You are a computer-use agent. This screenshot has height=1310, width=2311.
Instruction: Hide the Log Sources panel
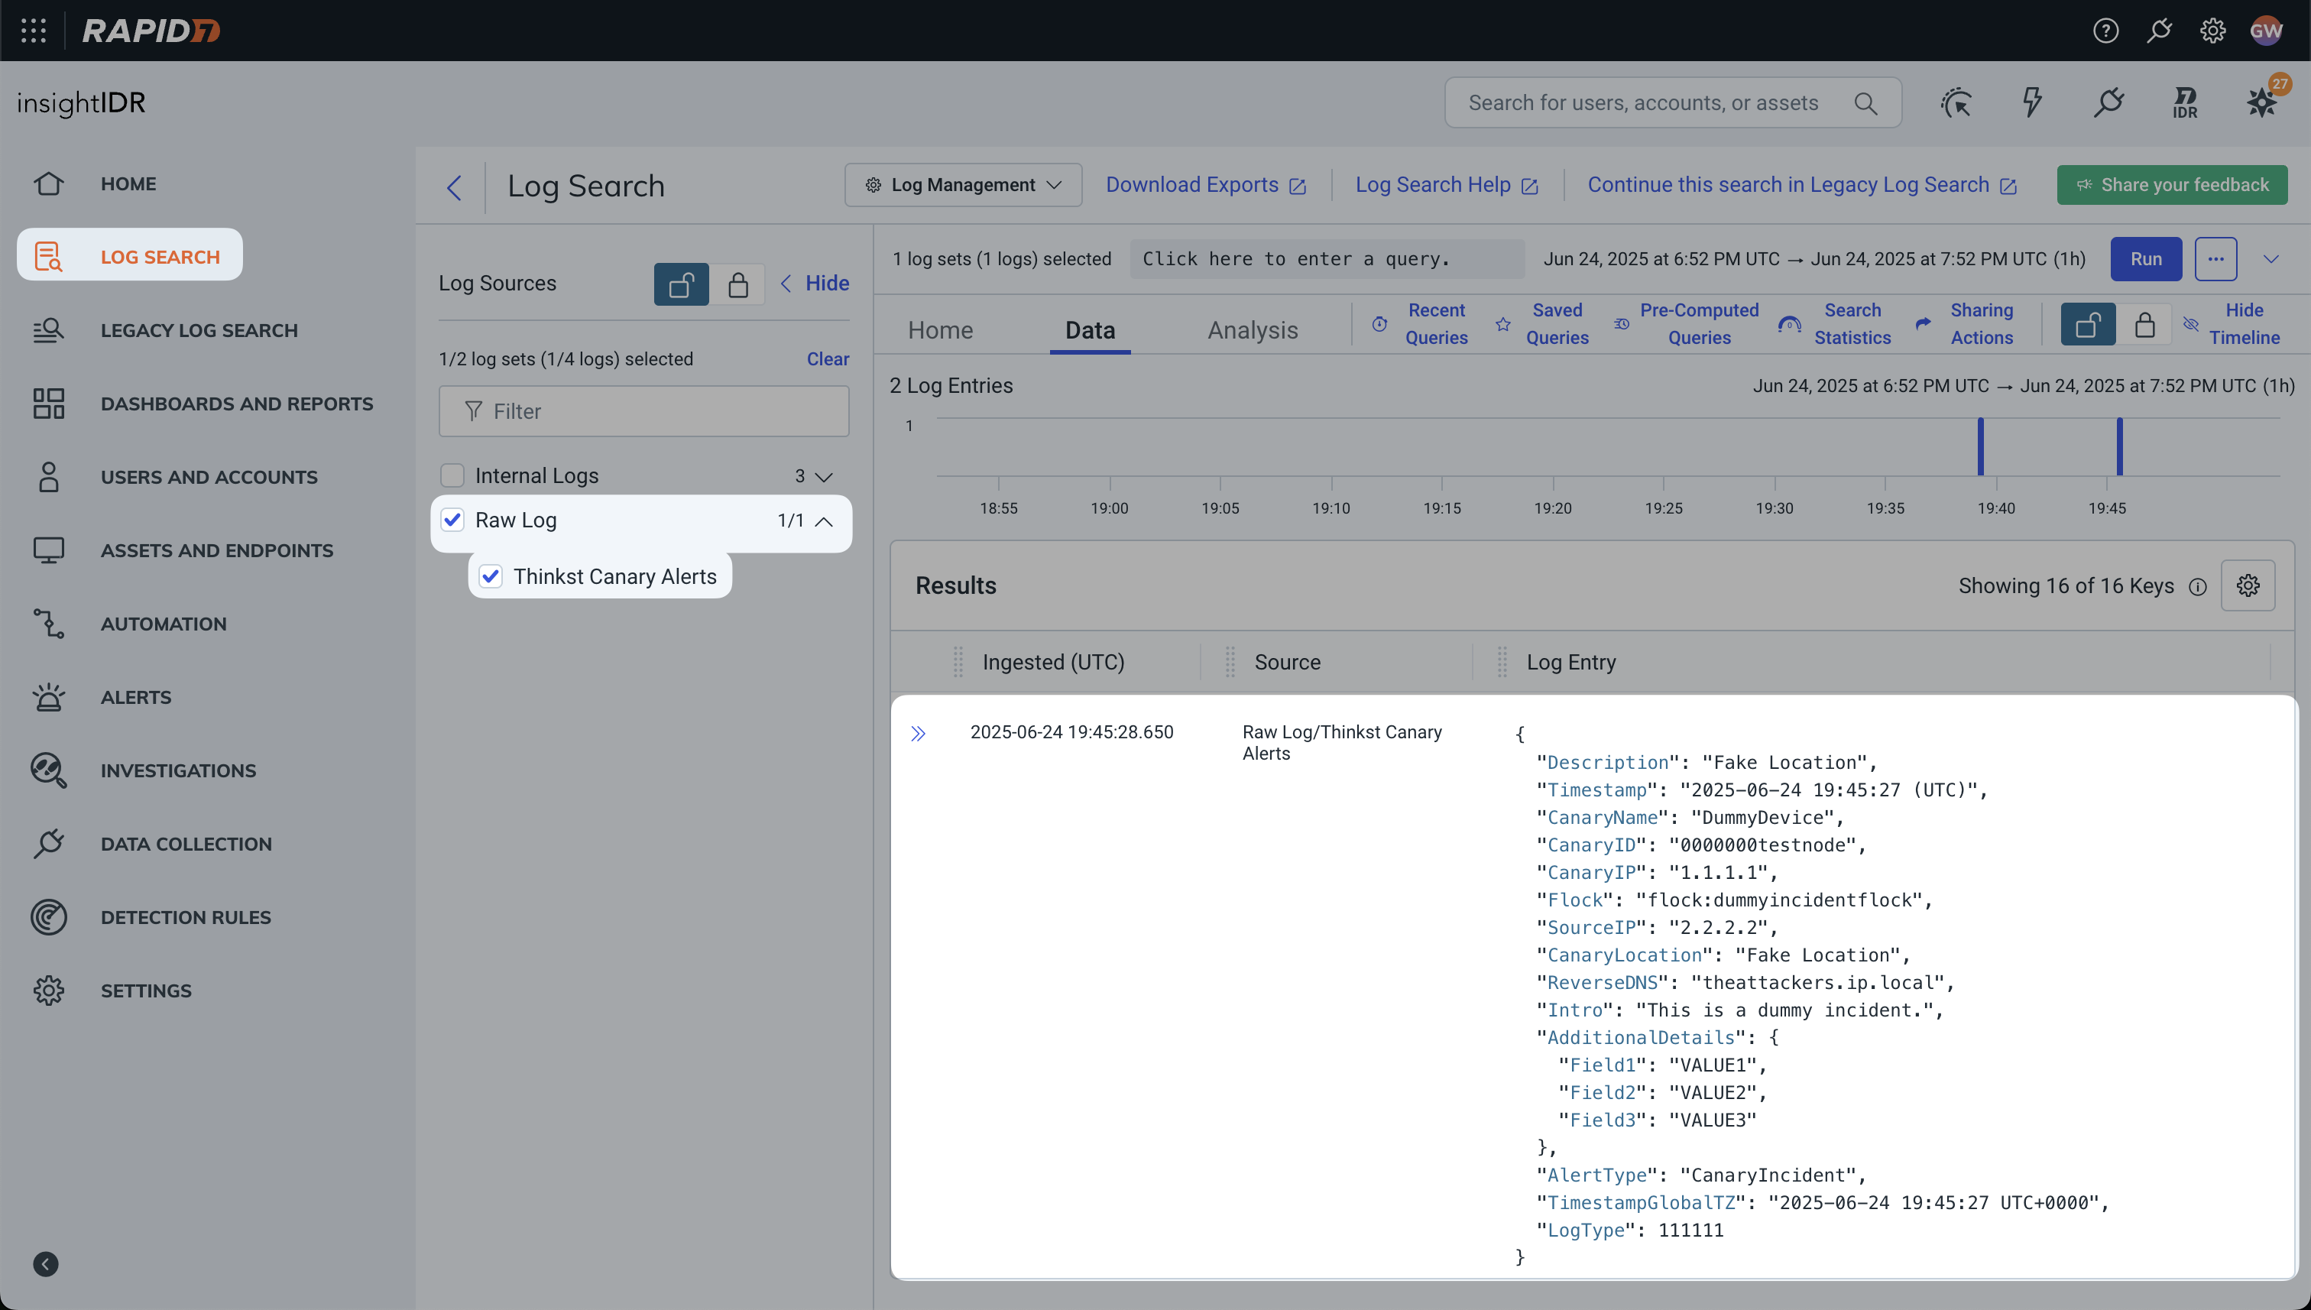tap(815, 284)
